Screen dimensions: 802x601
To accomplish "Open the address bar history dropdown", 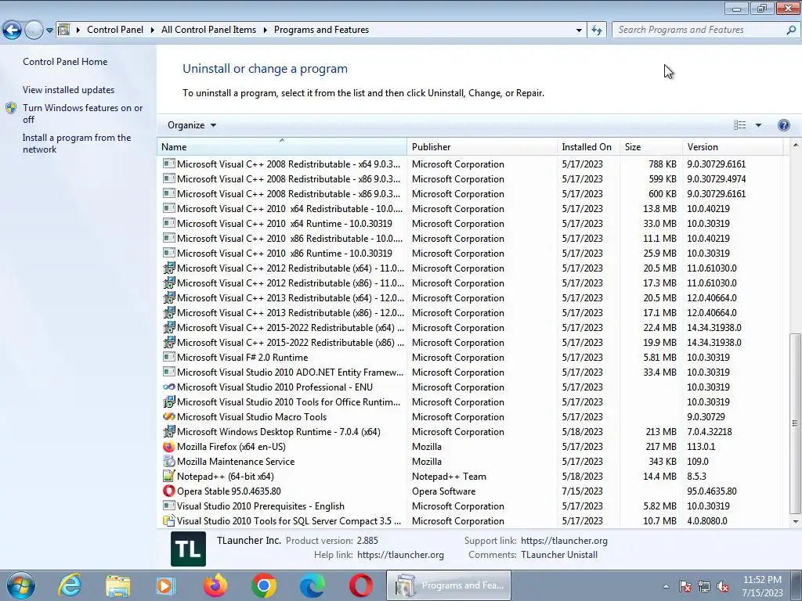I will coord(579,30).
